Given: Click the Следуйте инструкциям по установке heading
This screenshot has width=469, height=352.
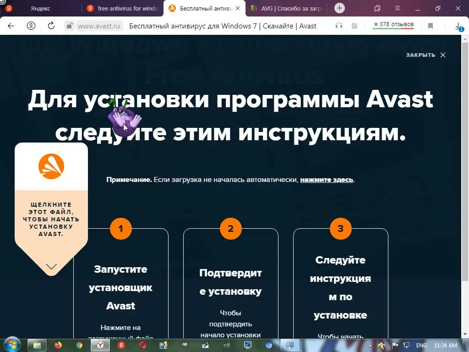Looking at the screenshot, I should [x=341, y=288].
